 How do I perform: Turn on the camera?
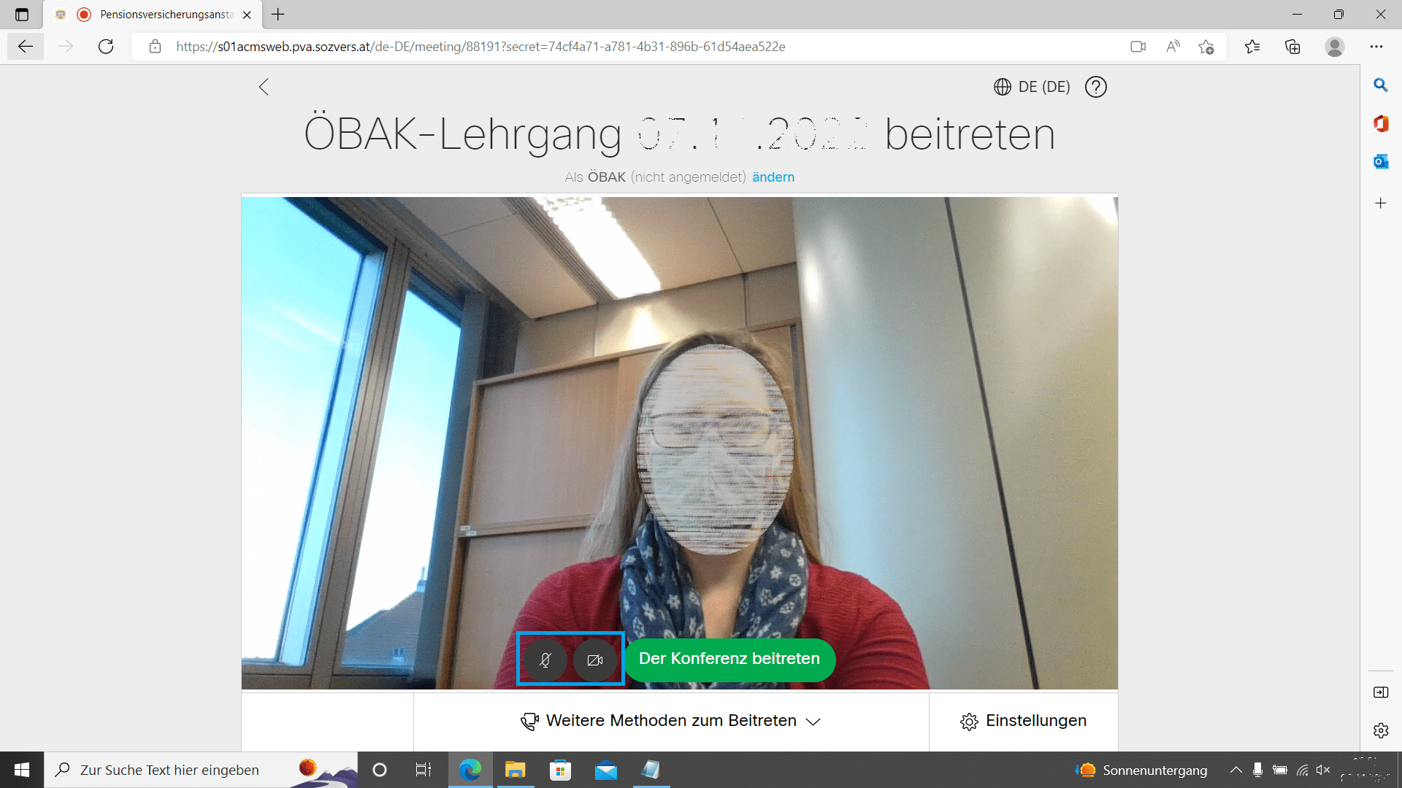coord(594,660)
